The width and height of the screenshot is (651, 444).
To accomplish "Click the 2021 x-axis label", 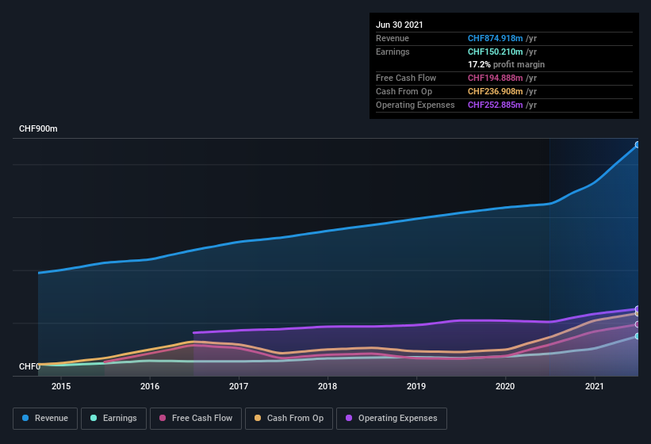I will click(595, 386).
